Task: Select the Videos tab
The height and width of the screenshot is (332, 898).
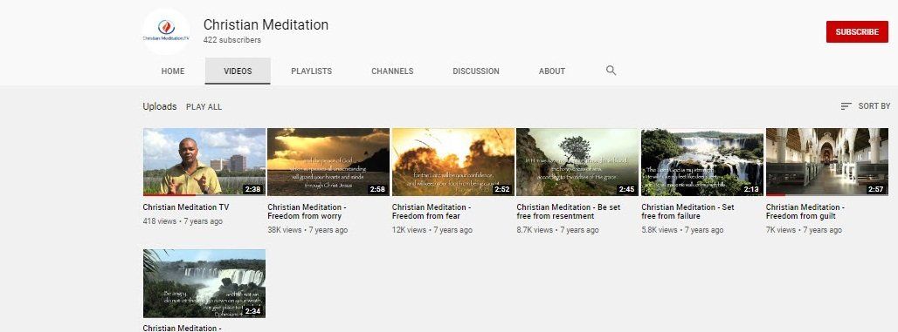Action: tap(238, 71)
